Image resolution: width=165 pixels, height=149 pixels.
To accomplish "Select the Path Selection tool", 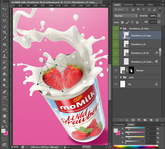I will tap(4, 104).
